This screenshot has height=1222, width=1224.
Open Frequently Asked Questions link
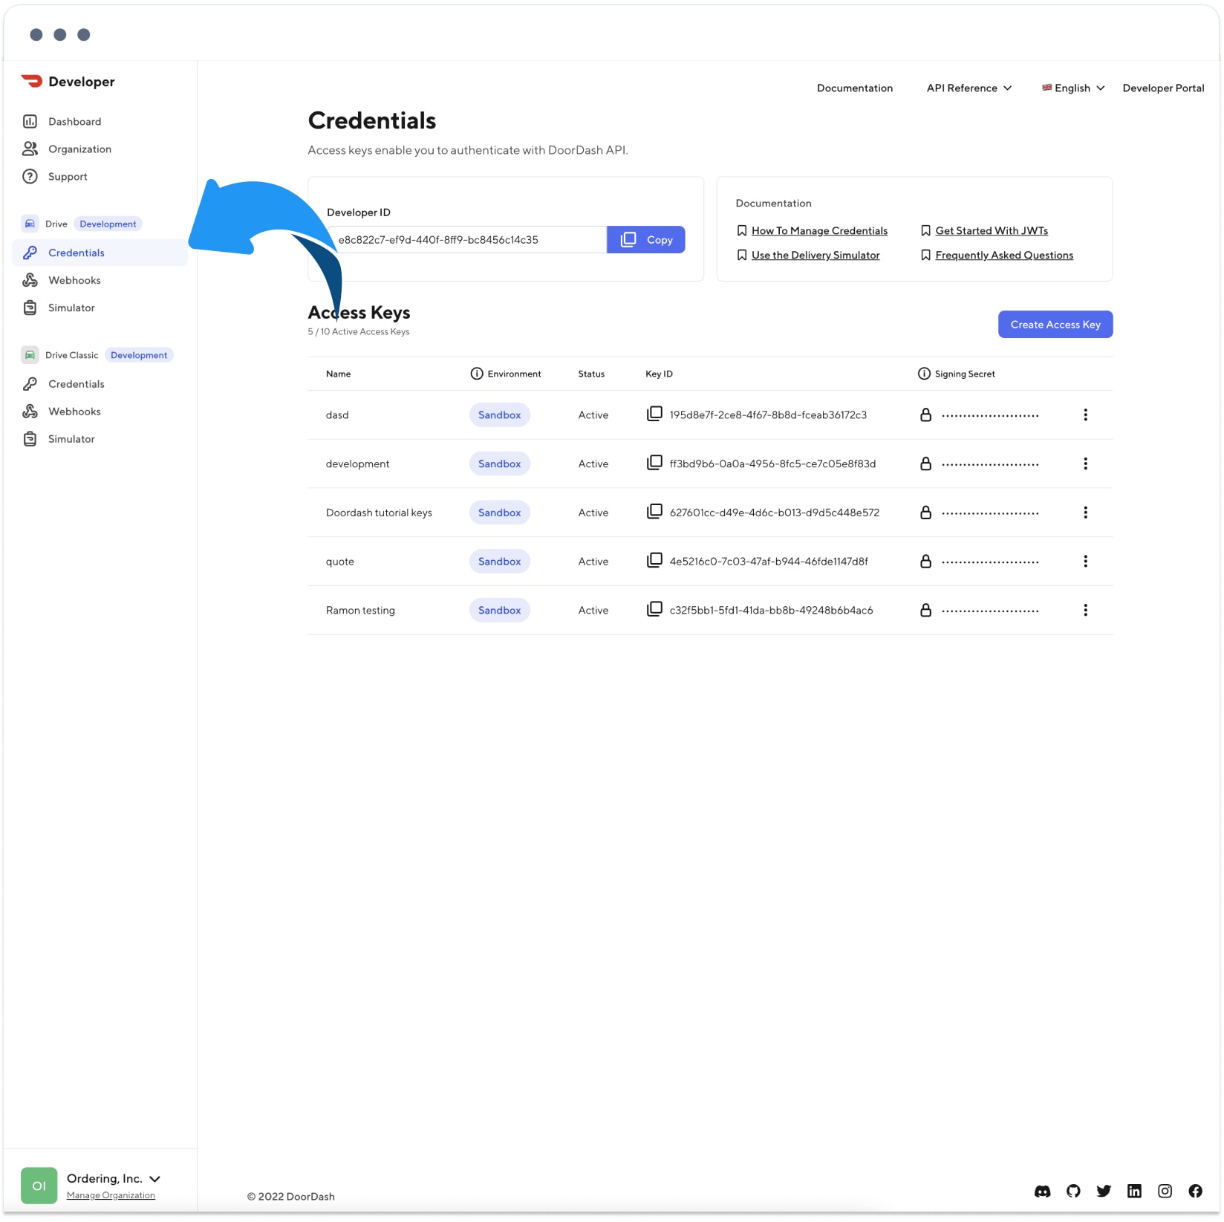(x=1004, y=255)
